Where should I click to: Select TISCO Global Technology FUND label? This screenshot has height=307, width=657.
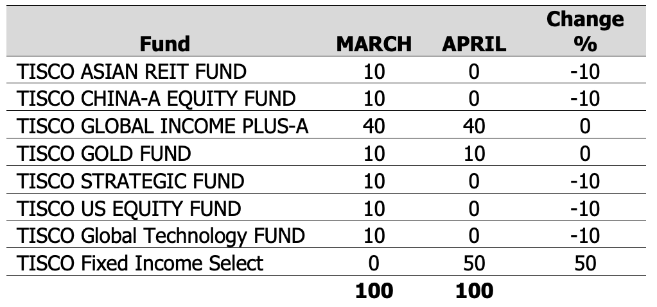click(x=161, y=236)
